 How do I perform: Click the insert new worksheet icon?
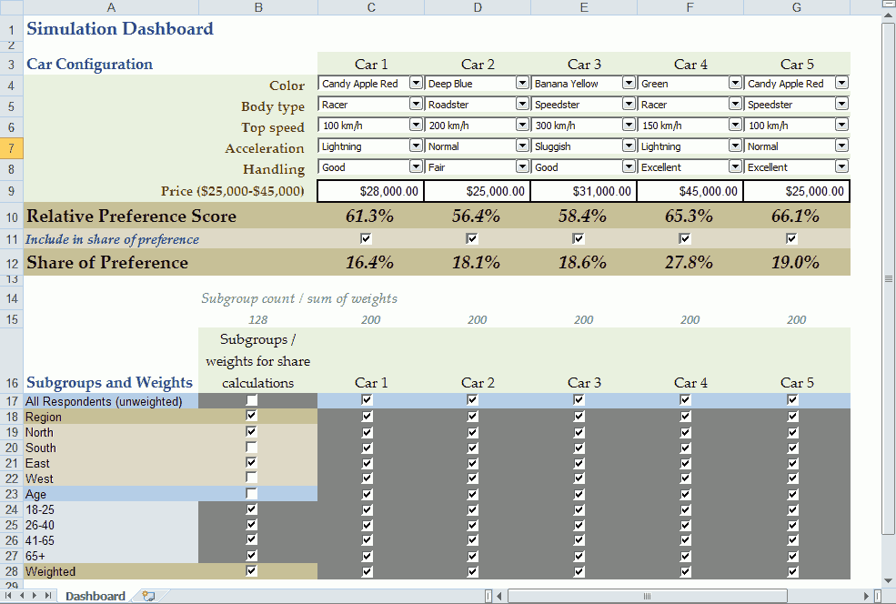(148, 596)
